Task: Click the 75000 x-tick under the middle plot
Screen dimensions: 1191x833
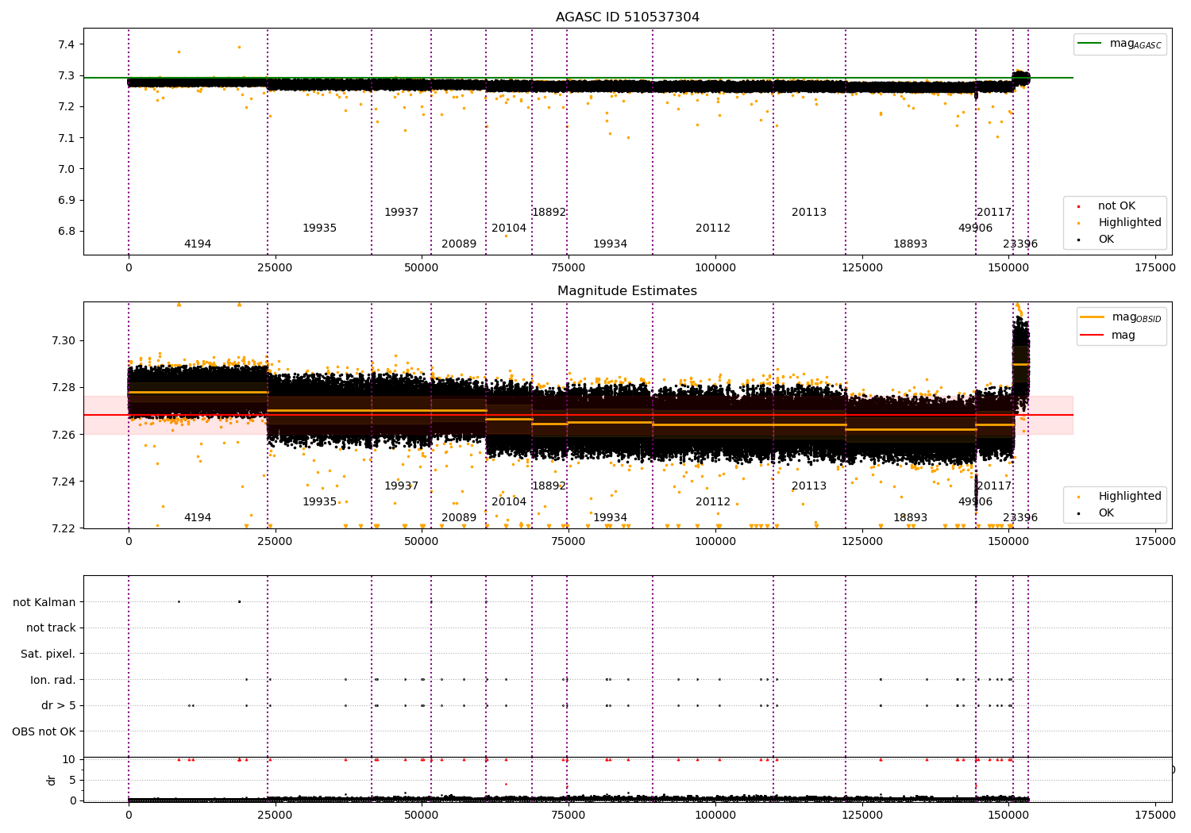Action: pyautogui.click(x=569, y=542)
